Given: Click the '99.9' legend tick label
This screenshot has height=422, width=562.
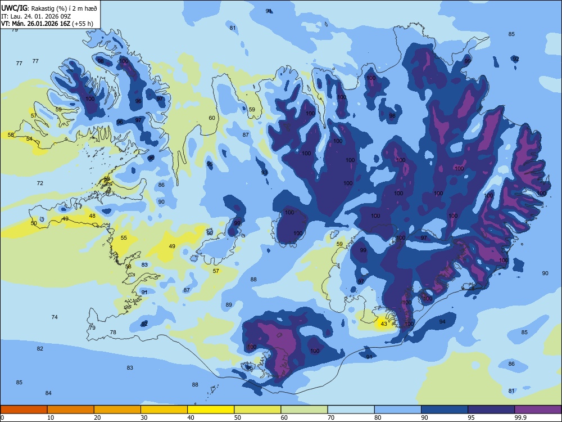Looking at the screenshot, I should [520, 417].
